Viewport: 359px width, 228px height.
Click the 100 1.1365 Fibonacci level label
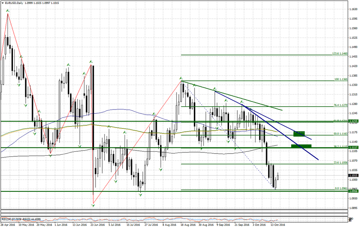[341, 79]
